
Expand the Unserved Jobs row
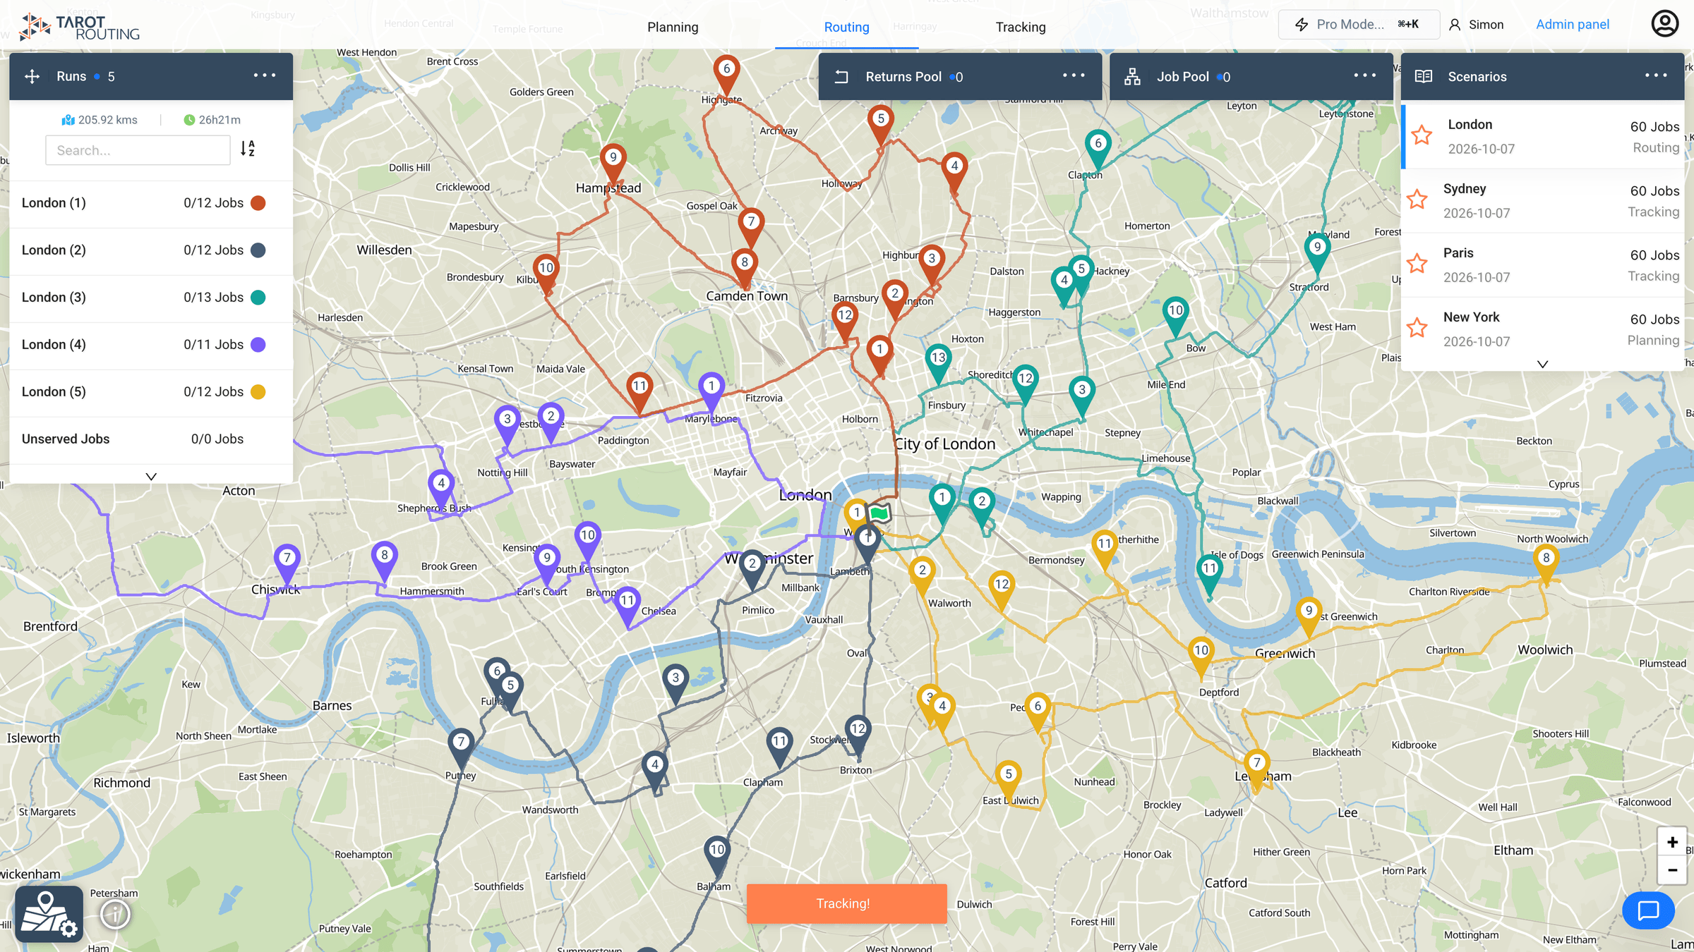[x=151, y=439]
